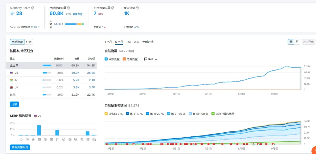Click the bulleted list SERP icon

[88, 139]
